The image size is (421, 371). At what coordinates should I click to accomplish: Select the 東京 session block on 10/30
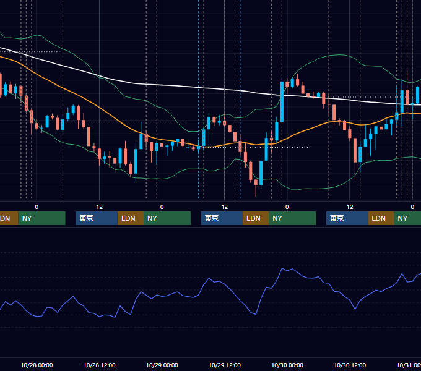click(x=347, y=218)
